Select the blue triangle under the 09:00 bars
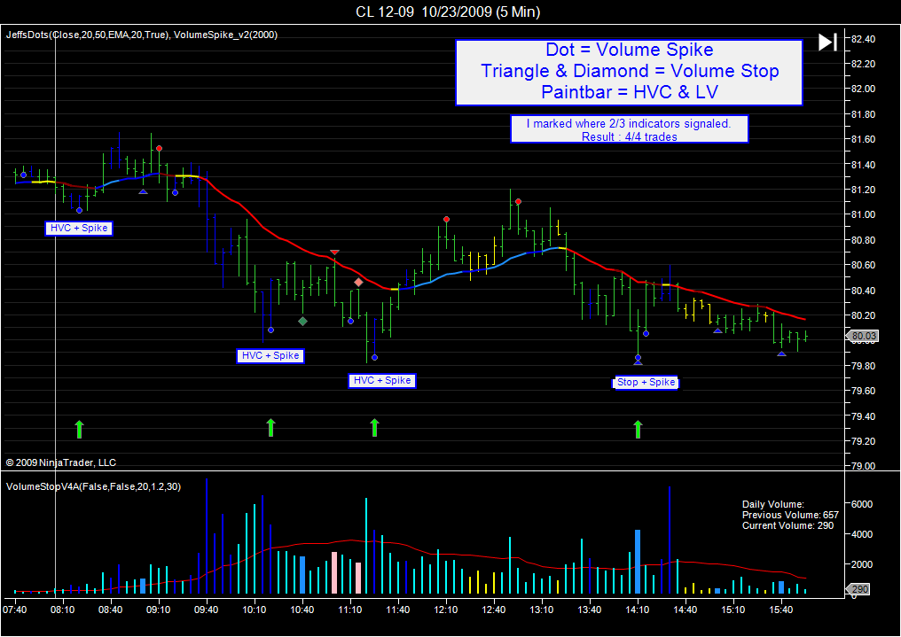This screenshot has width=901, height=637. pyautogui.click(x=143, y=191)
